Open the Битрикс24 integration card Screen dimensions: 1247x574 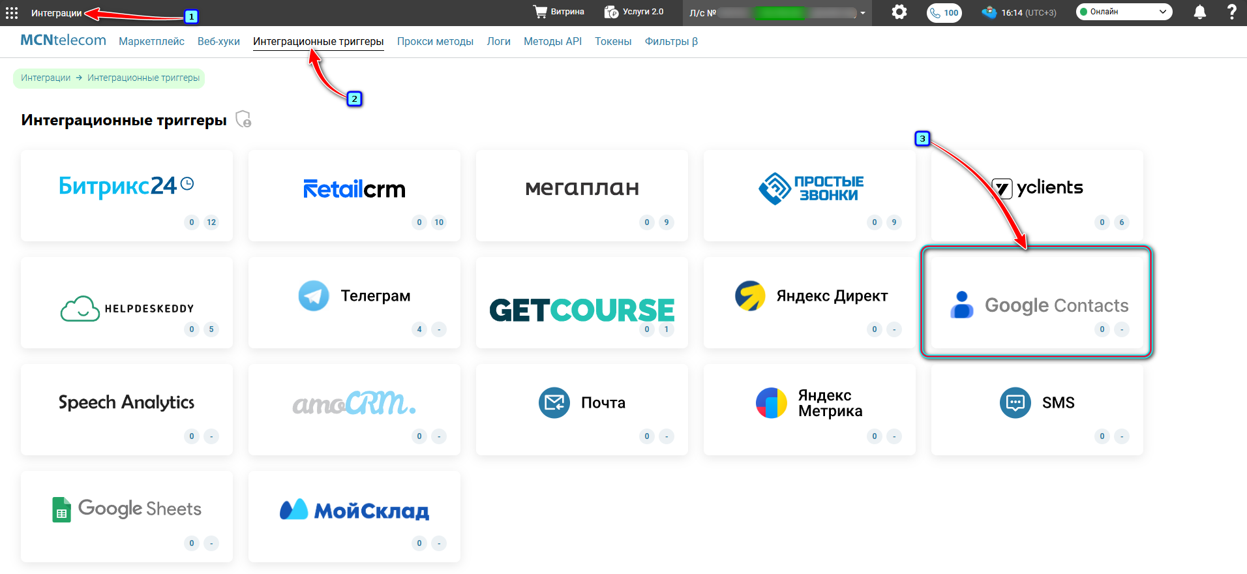pos(127,196)
